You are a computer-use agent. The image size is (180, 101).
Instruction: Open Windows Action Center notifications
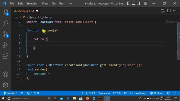tap(175, 98)
